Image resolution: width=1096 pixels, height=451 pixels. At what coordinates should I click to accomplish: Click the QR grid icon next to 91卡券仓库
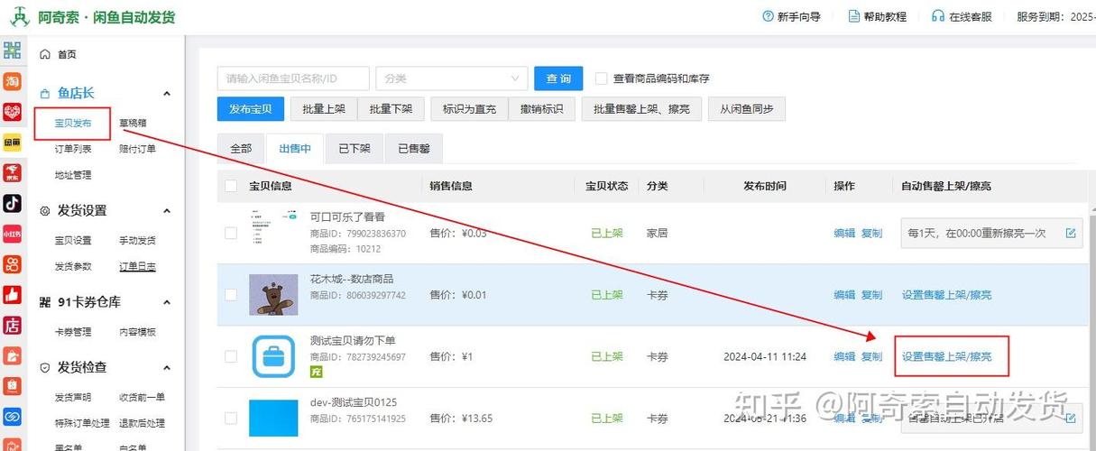pos(45,302)
